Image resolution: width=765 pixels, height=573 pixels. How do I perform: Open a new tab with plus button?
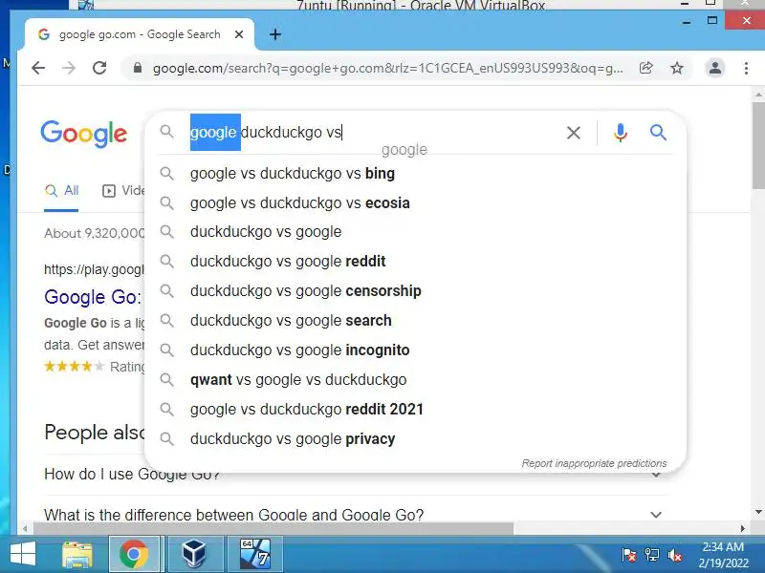pyautogui.click(x=275, y=34)
